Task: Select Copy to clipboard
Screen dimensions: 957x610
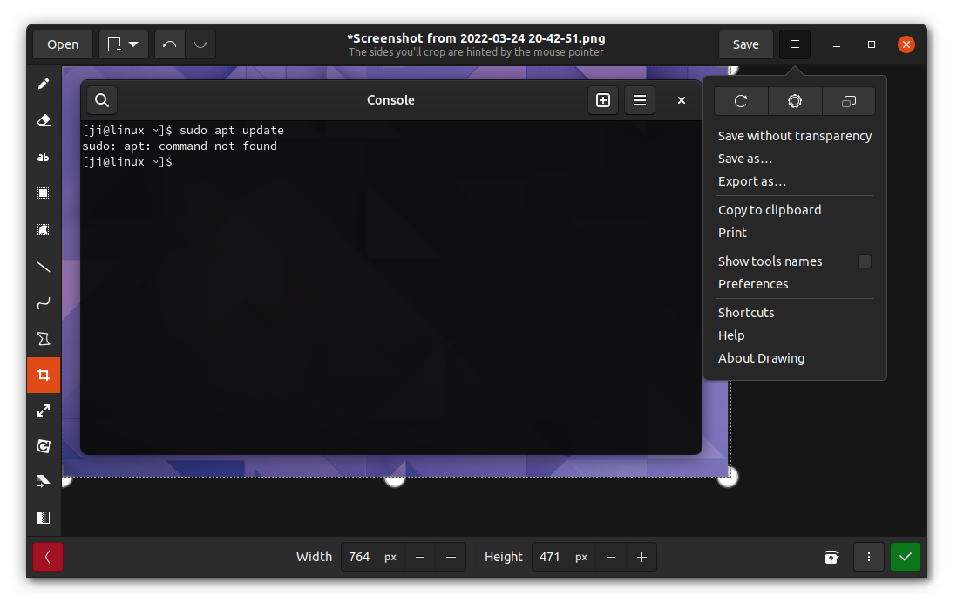Action: pos(770,209)
